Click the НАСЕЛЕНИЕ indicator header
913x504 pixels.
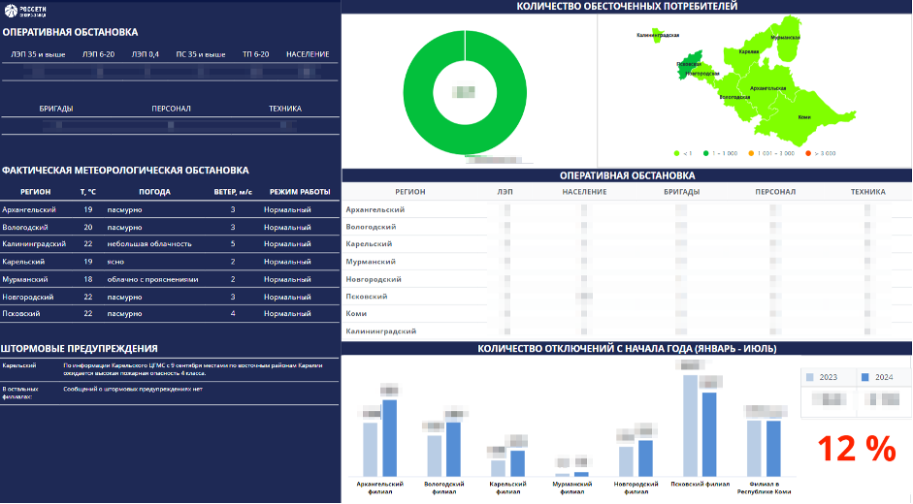point(308,54)
